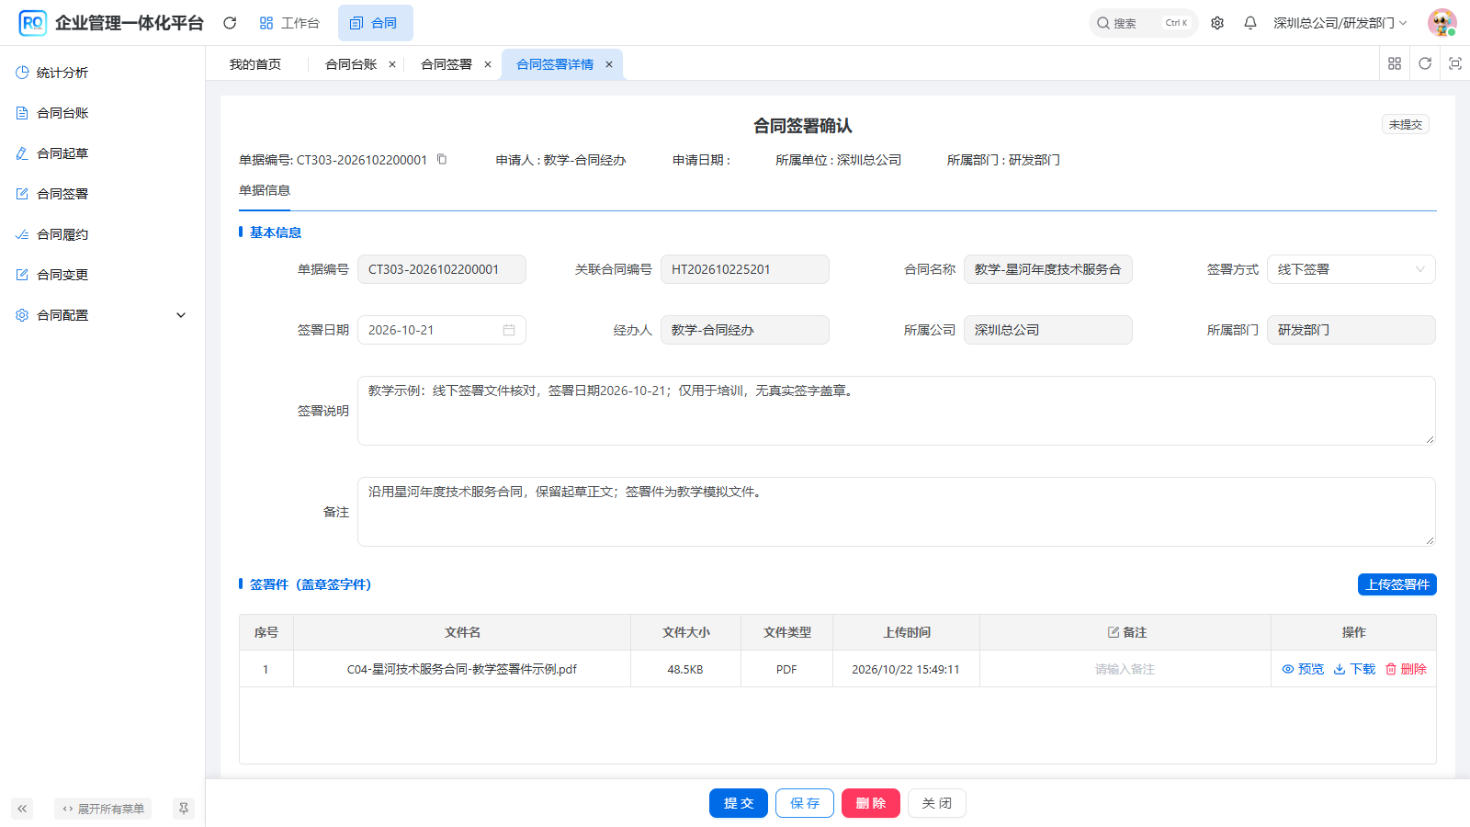This screenshot has width=1470, height=827.
Task: Preview the C04 signed PDF file
Action: (1303, 669)
